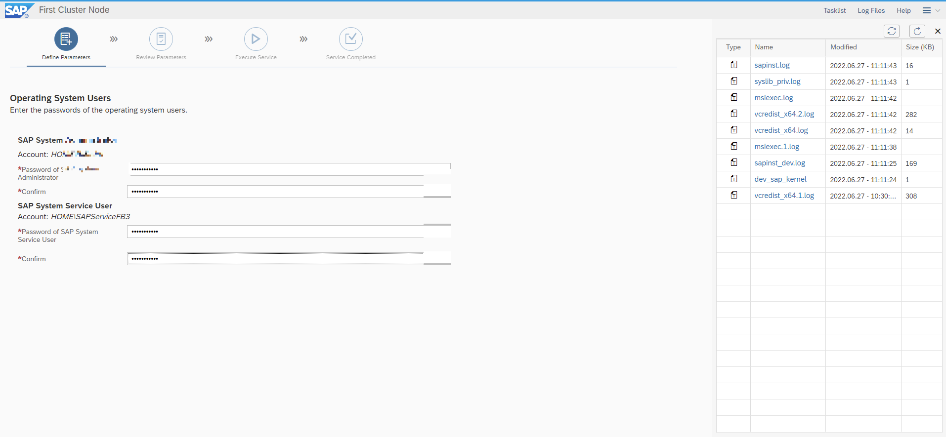Click file icon for msiexec.1.log
Image resolution: width=946 pixels, height=437 pixels.
pyautogui.click(x=734, y=146)
